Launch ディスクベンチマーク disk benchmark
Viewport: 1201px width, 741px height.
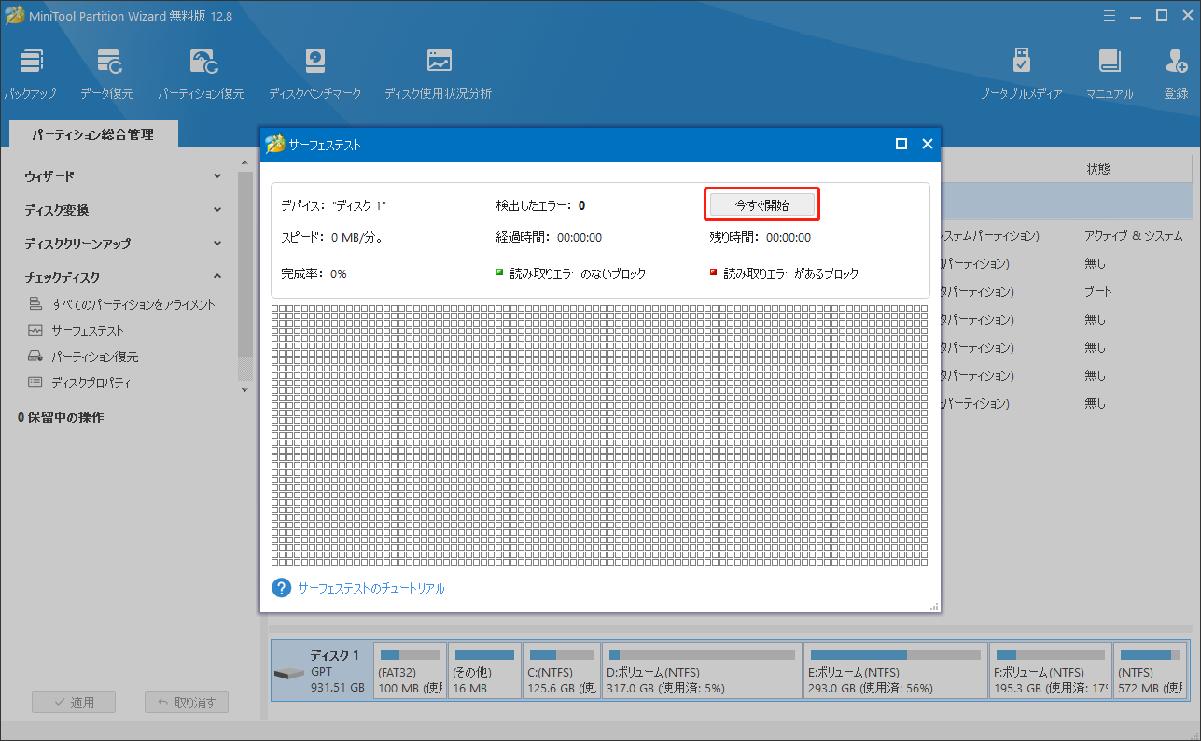click(x=315, y=74)
